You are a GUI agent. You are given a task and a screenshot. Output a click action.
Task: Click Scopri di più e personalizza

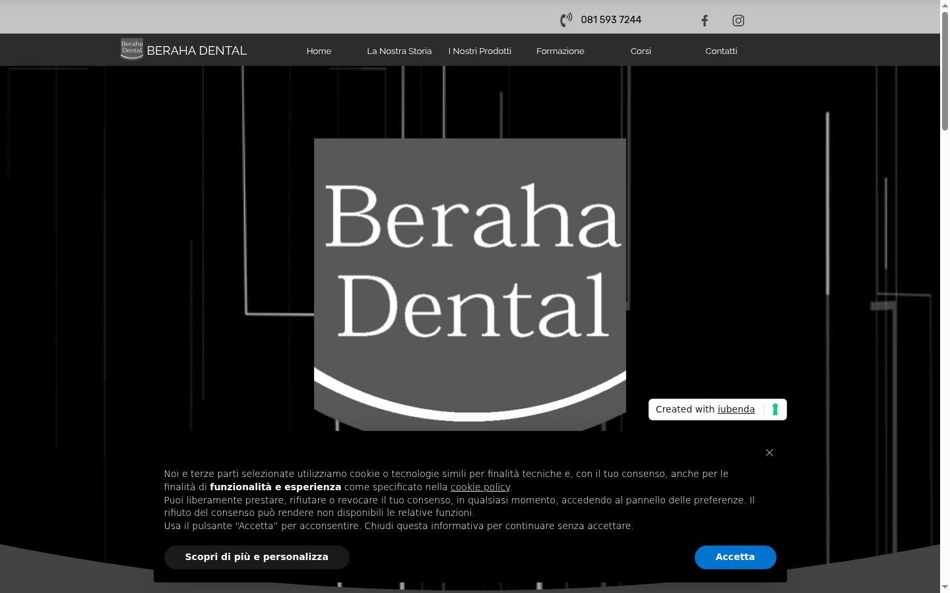pyautogui.click(x=257, y=557)
